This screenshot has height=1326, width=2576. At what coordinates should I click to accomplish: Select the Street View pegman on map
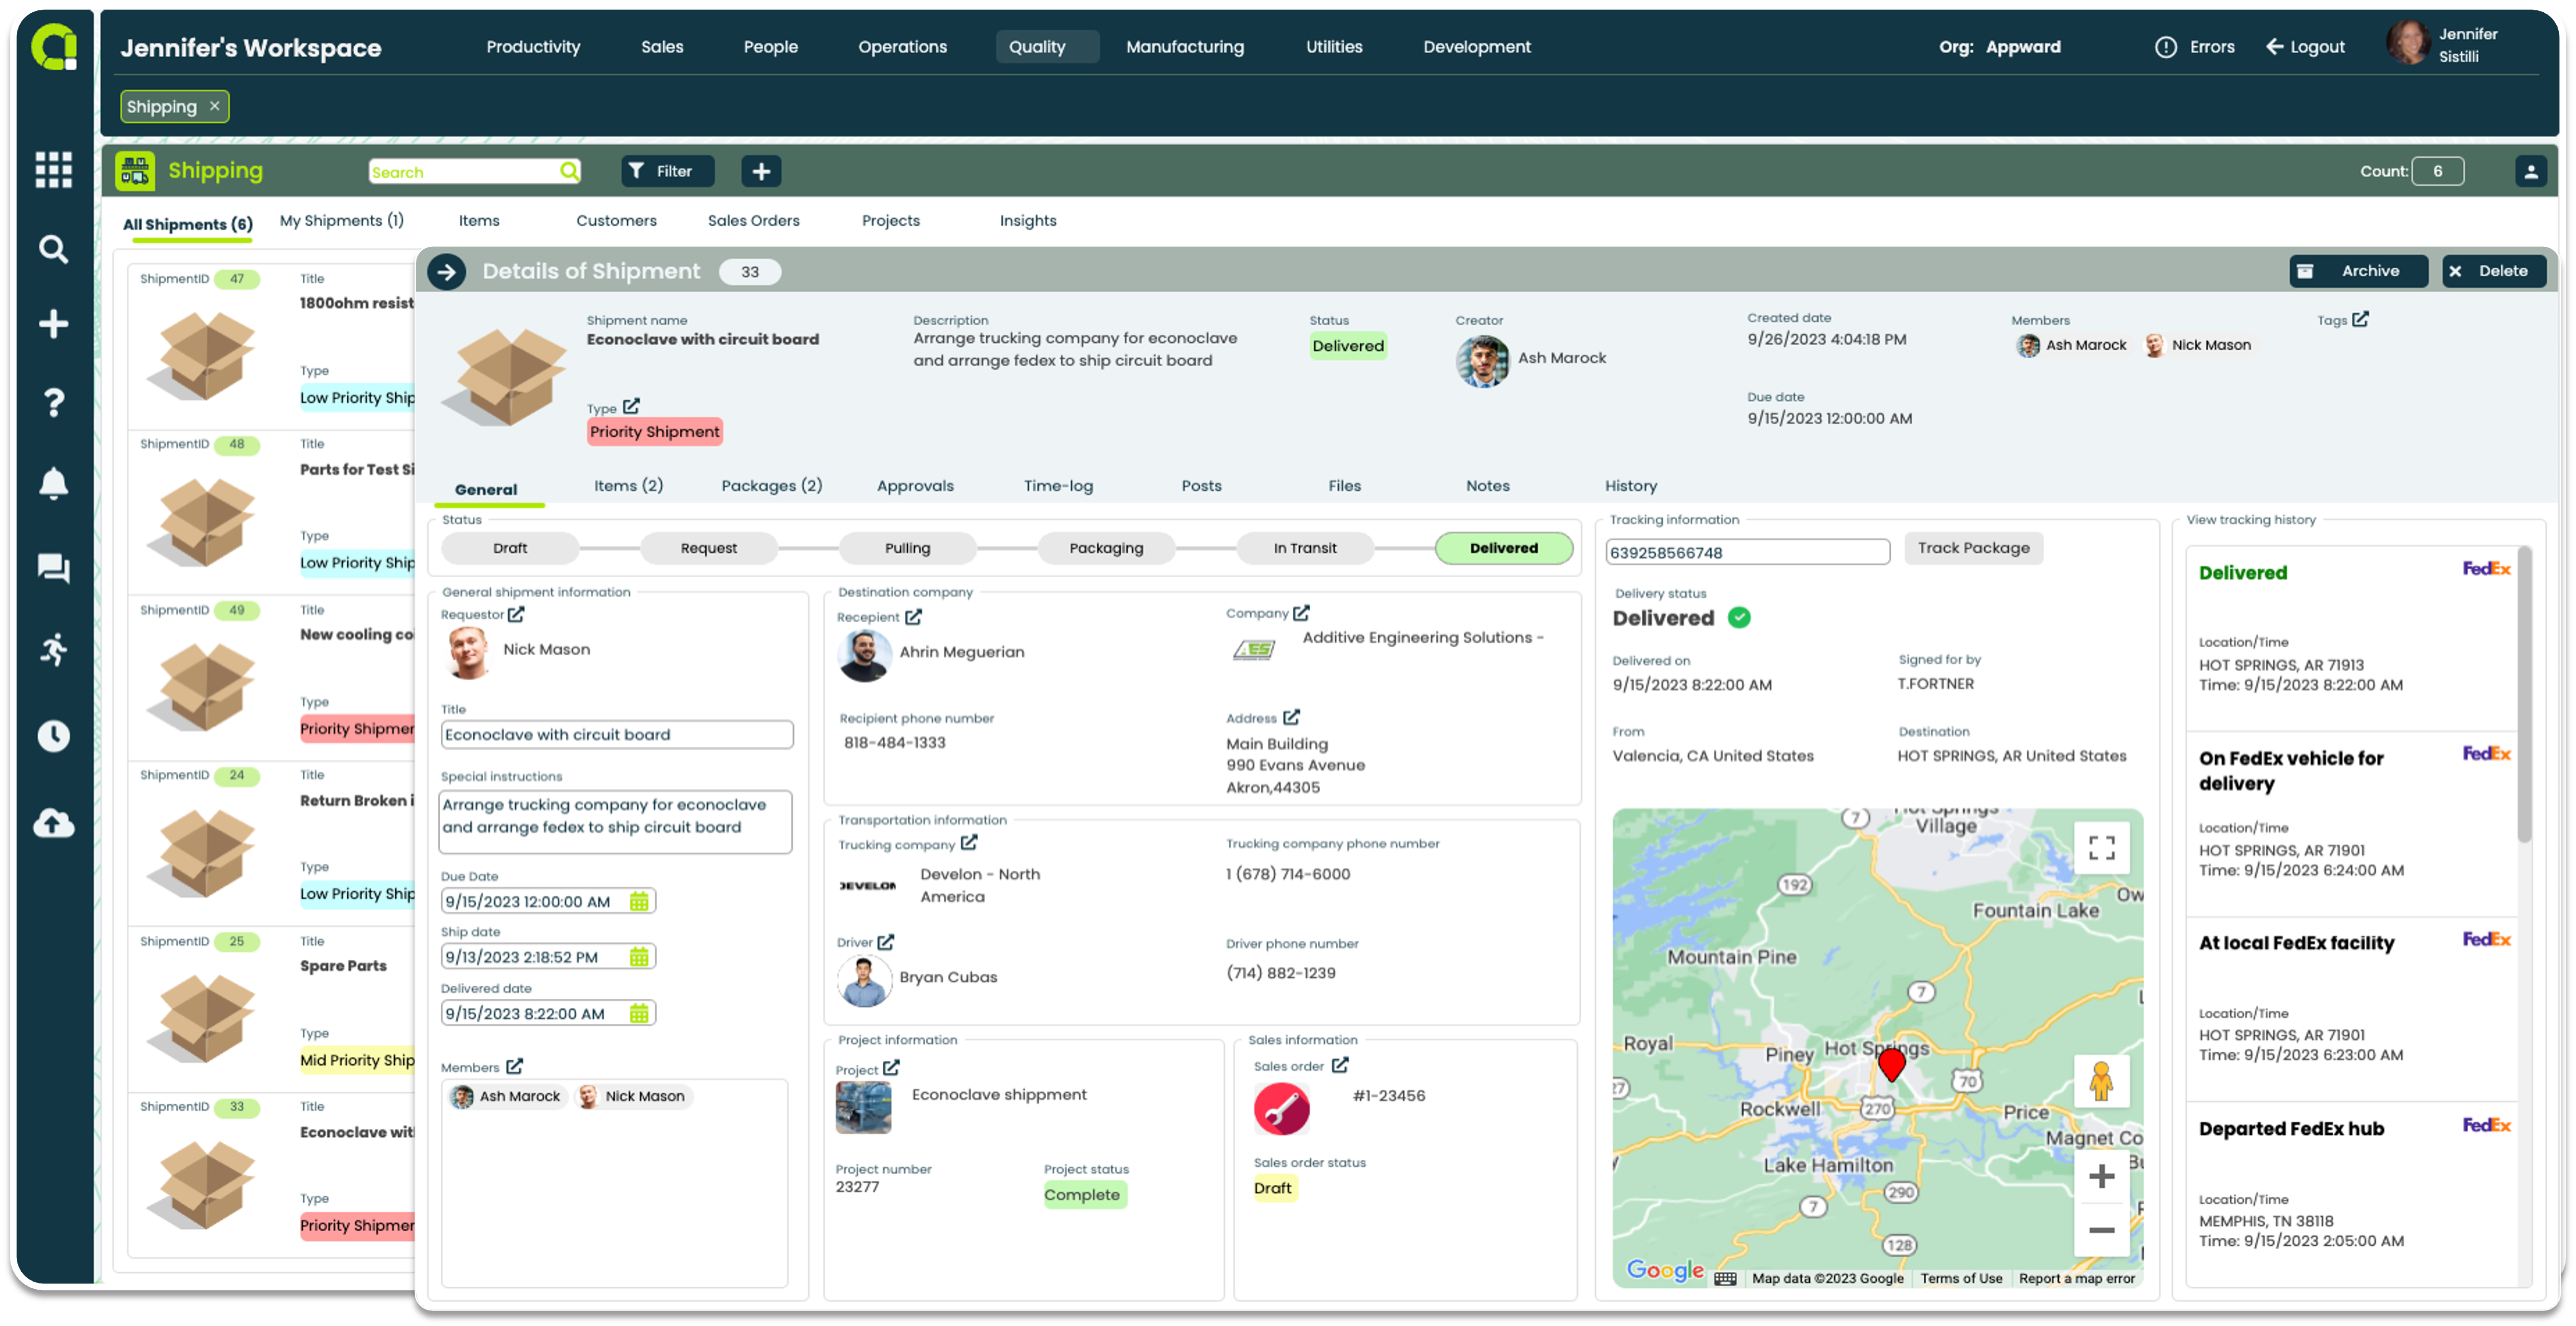click(2101, 1080)
